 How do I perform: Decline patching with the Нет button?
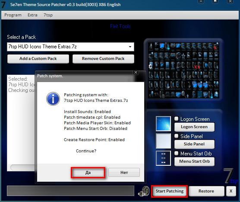click(x=124, y=173)
